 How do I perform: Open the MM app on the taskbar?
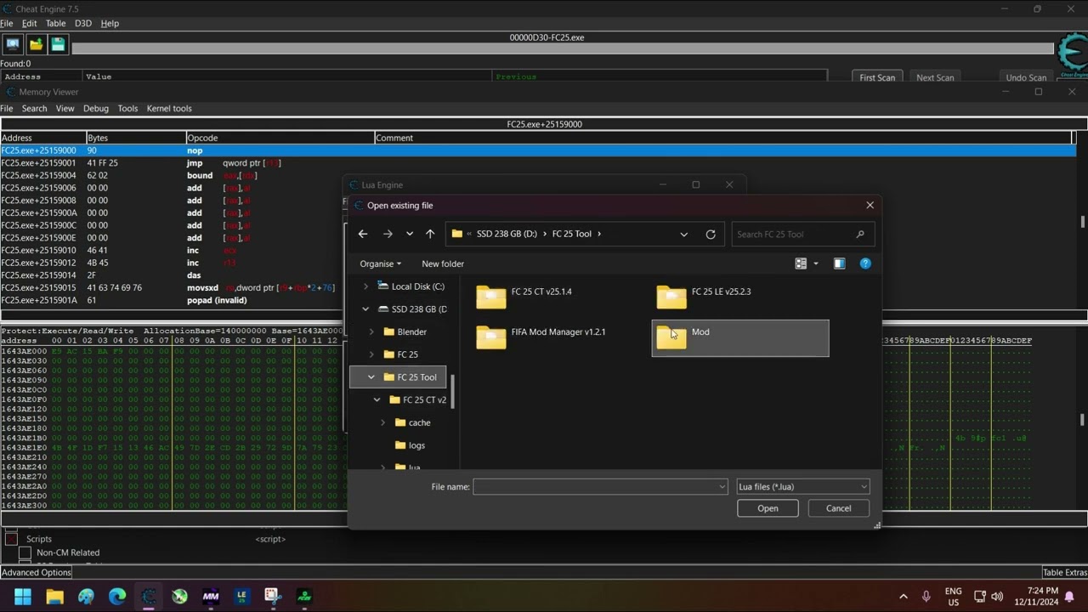(x=211, y=597)
